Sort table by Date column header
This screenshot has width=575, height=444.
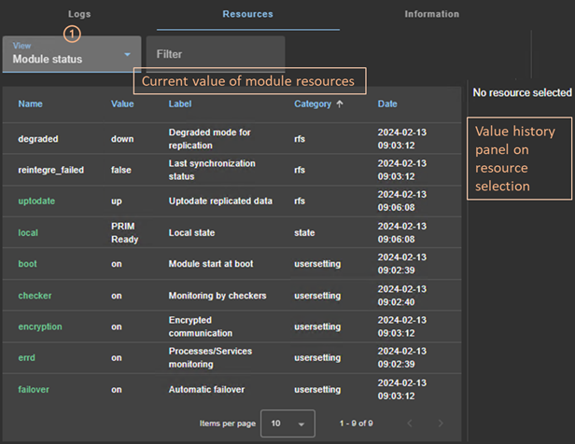pos(387,104)
